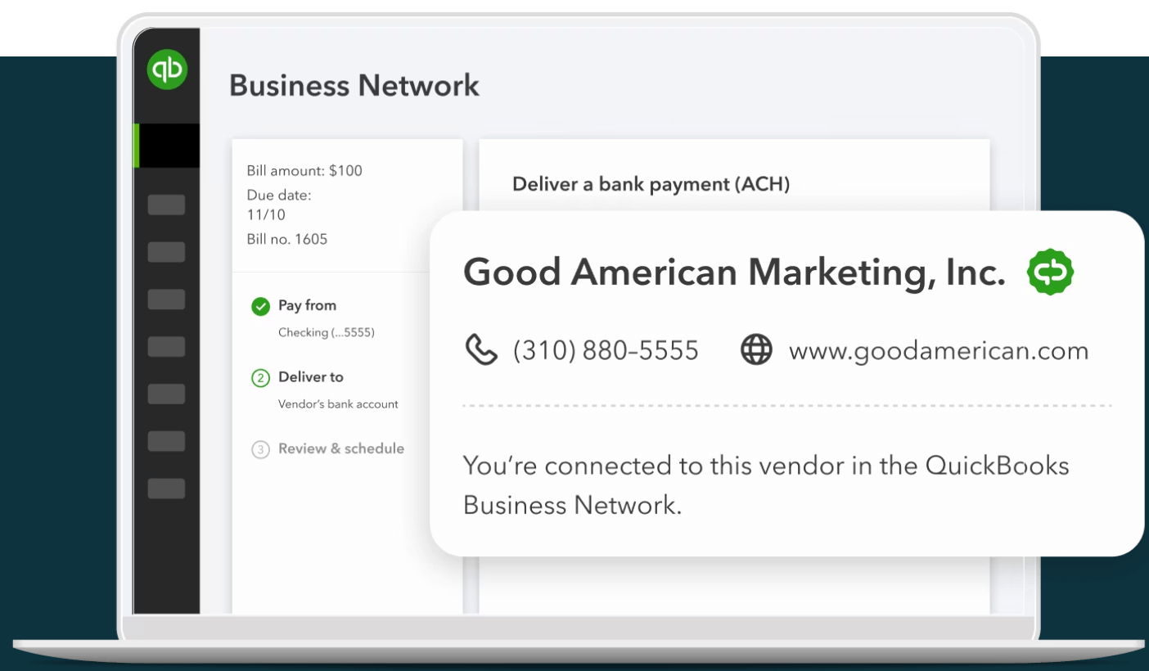Screen dimensions: 1149x671
Task: Open the Review & schedule step
Action: pyautogui.click(x=341, y=448)
